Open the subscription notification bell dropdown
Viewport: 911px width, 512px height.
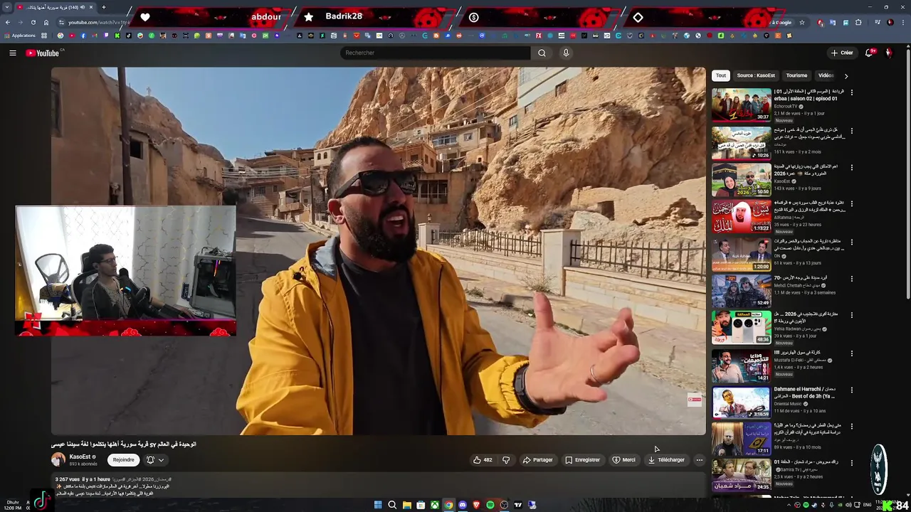pos(154,460)
